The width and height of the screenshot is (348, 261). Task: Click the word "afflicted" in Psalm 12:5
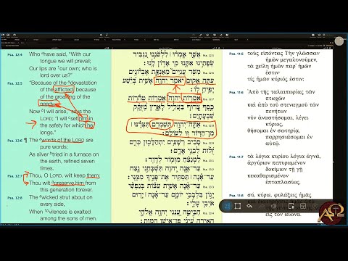(x=64, y=90)
